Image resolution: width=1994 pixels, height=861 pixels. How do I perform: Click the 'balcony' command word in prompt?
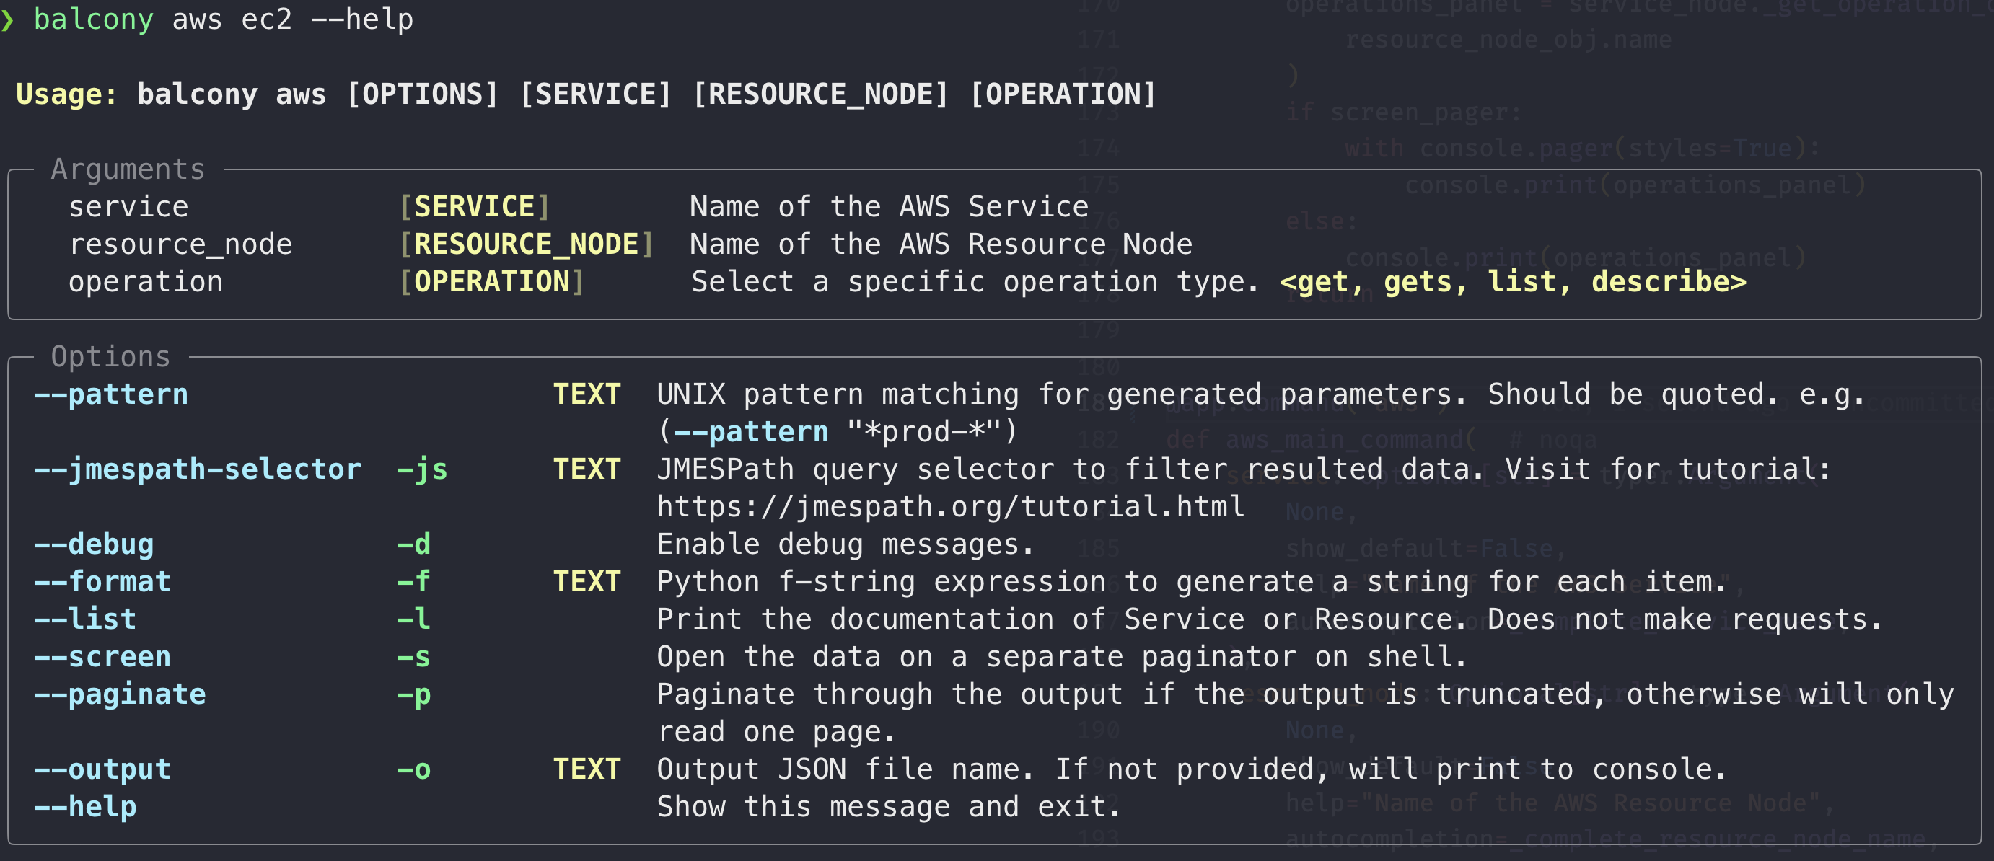94,19
